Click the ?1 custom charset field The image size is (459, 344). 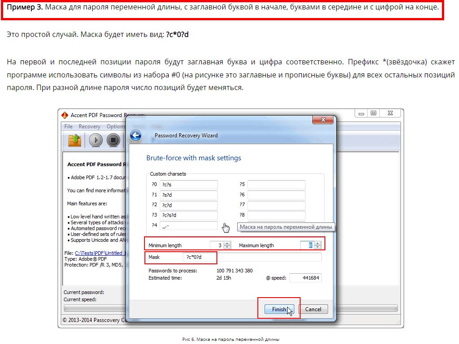[x=189, y=195]
